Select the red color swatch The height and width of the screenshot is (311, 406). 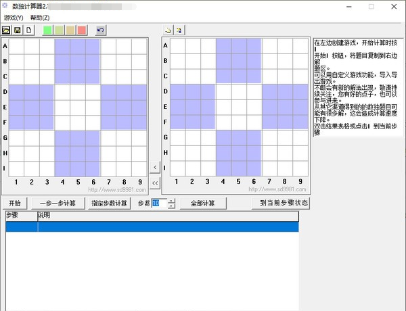pyautogui.click(x=82, y=30)
